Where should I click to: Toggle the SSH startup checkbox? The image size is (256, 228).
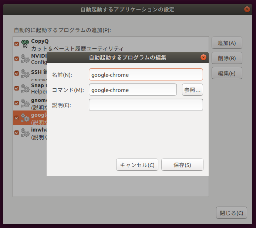click(x=17, y=74)
